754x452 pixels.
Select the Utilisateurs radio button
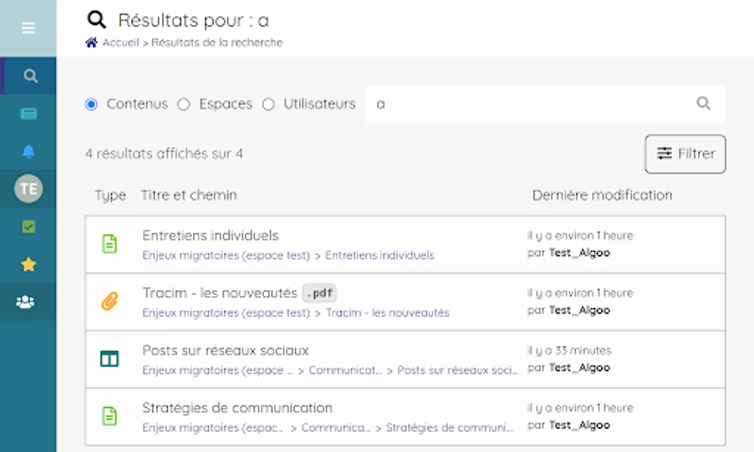coord(269,104)
